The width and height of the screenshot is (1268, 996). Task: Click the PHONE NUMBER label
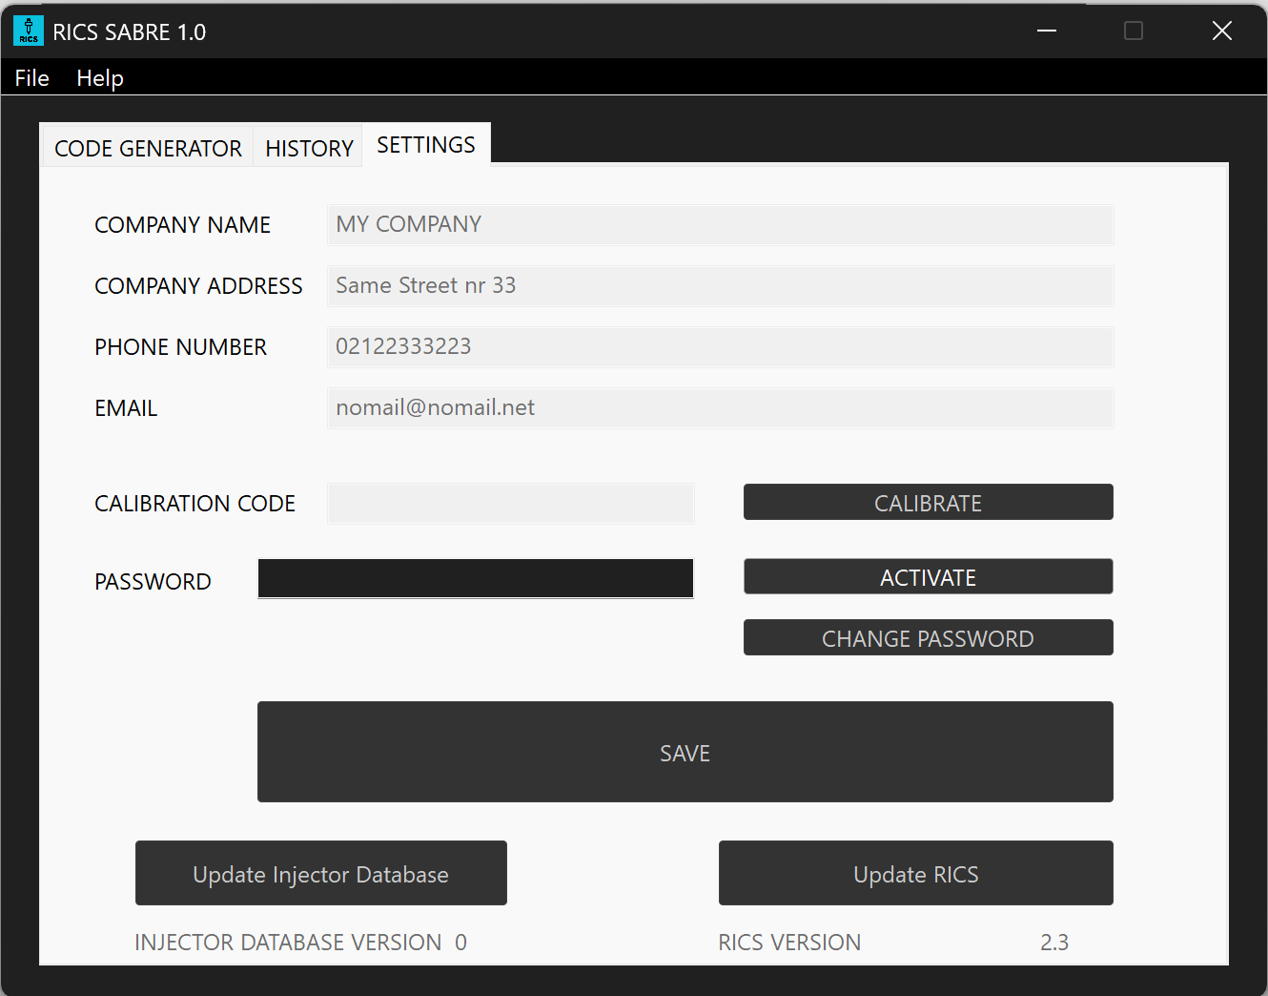[x=181, y=347]
